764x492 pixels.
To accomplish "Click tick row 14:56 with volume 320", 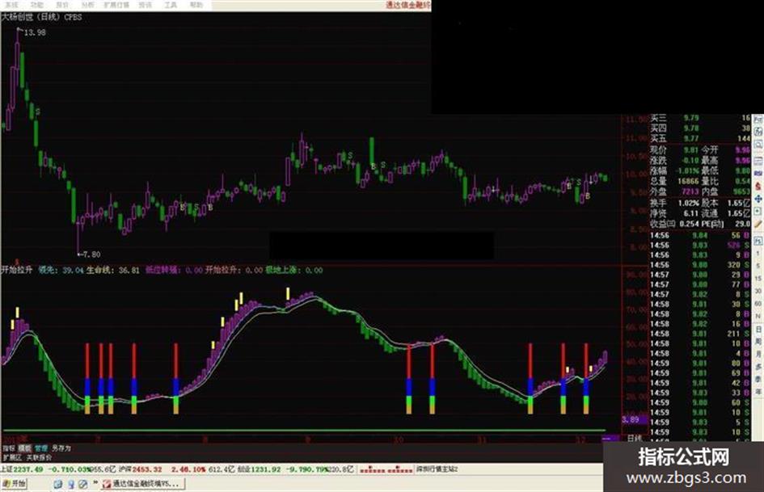I will tap(700, 265).
